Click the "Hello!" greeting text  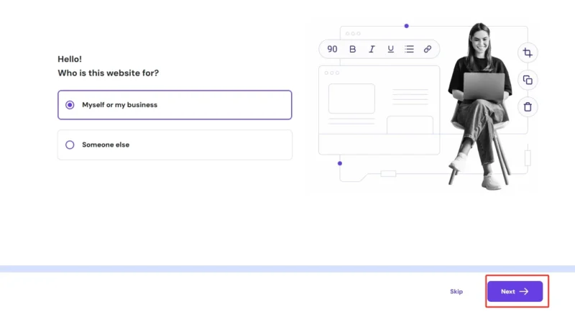(x=70, y=59)
